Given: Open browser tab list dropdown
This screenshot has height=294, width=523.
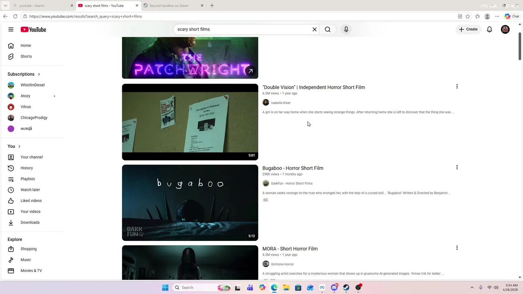Looking at the screenshot, I should point(5,6).
